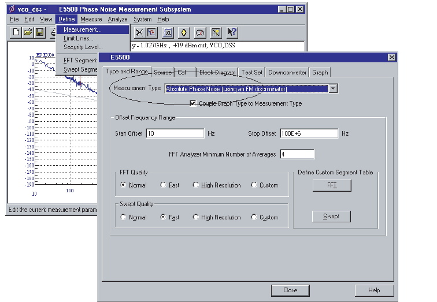Click the vco_dss application title icon

coord(12,9)
